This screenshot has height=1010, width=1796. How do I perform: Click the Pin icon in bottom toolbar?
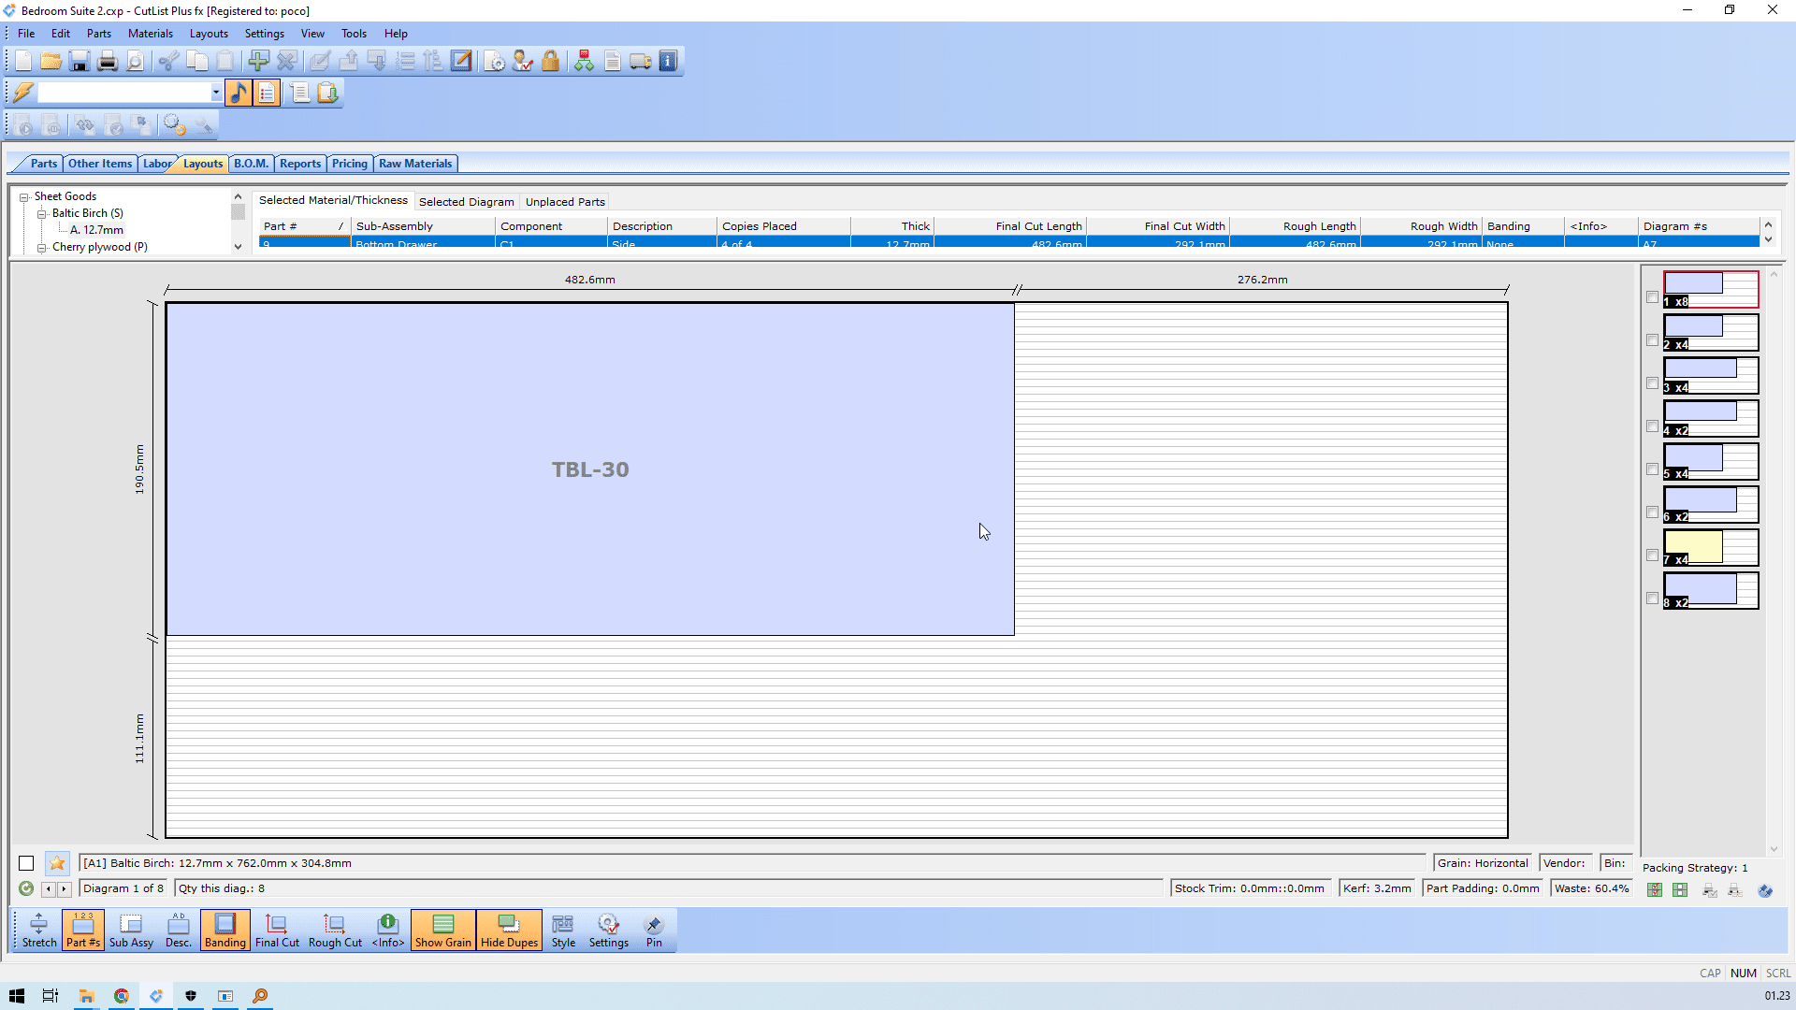(x=654, y=931)
